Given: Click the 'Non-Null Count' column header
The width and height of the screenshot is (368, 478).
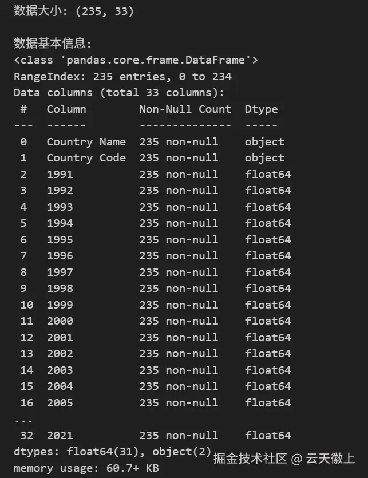Looking at the screenshot, I should [x=185, y=109].
